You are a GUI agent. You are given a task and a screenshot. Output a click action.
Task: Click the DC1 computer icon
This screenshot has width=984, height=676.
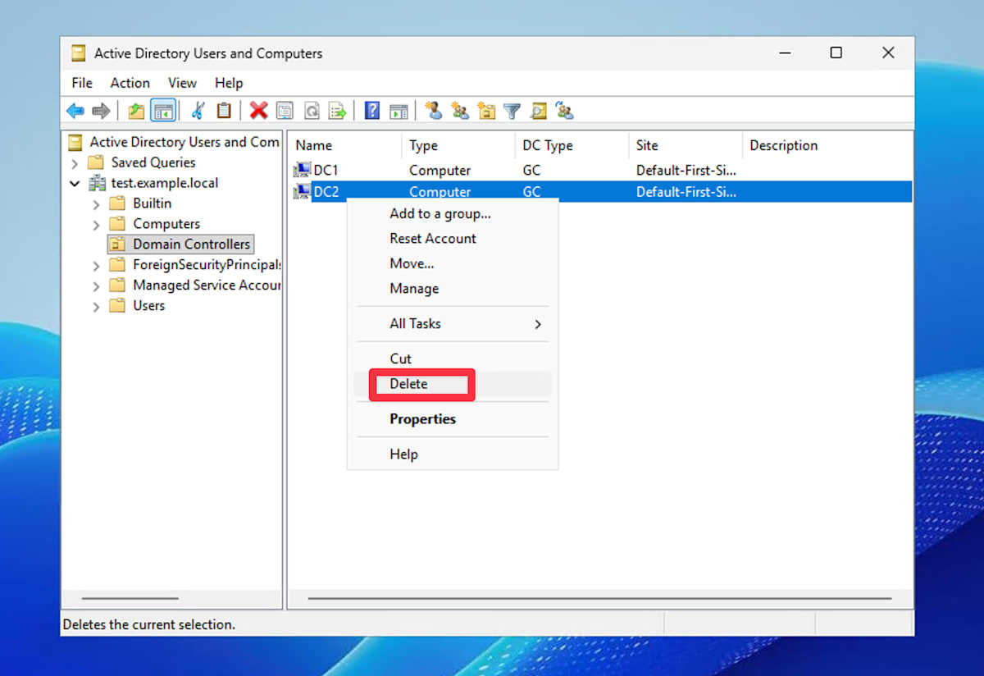pos(303,171)
